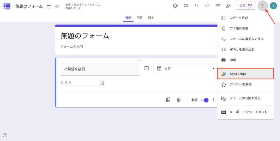Open Apps Script from the menu
This screenshot has height=141, width=280.
(x=246, y=74)
